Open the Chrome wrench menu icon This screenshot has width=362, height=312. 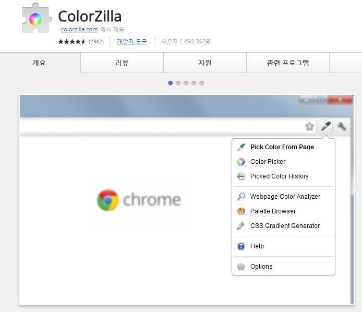[x=342, y=126]
